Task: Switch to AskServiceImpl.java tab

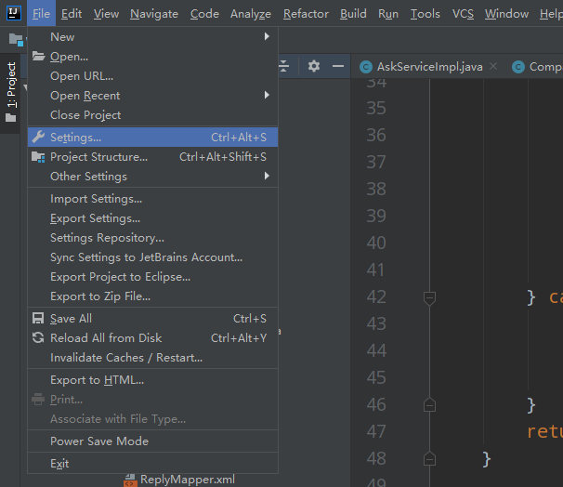Action: 429,67
